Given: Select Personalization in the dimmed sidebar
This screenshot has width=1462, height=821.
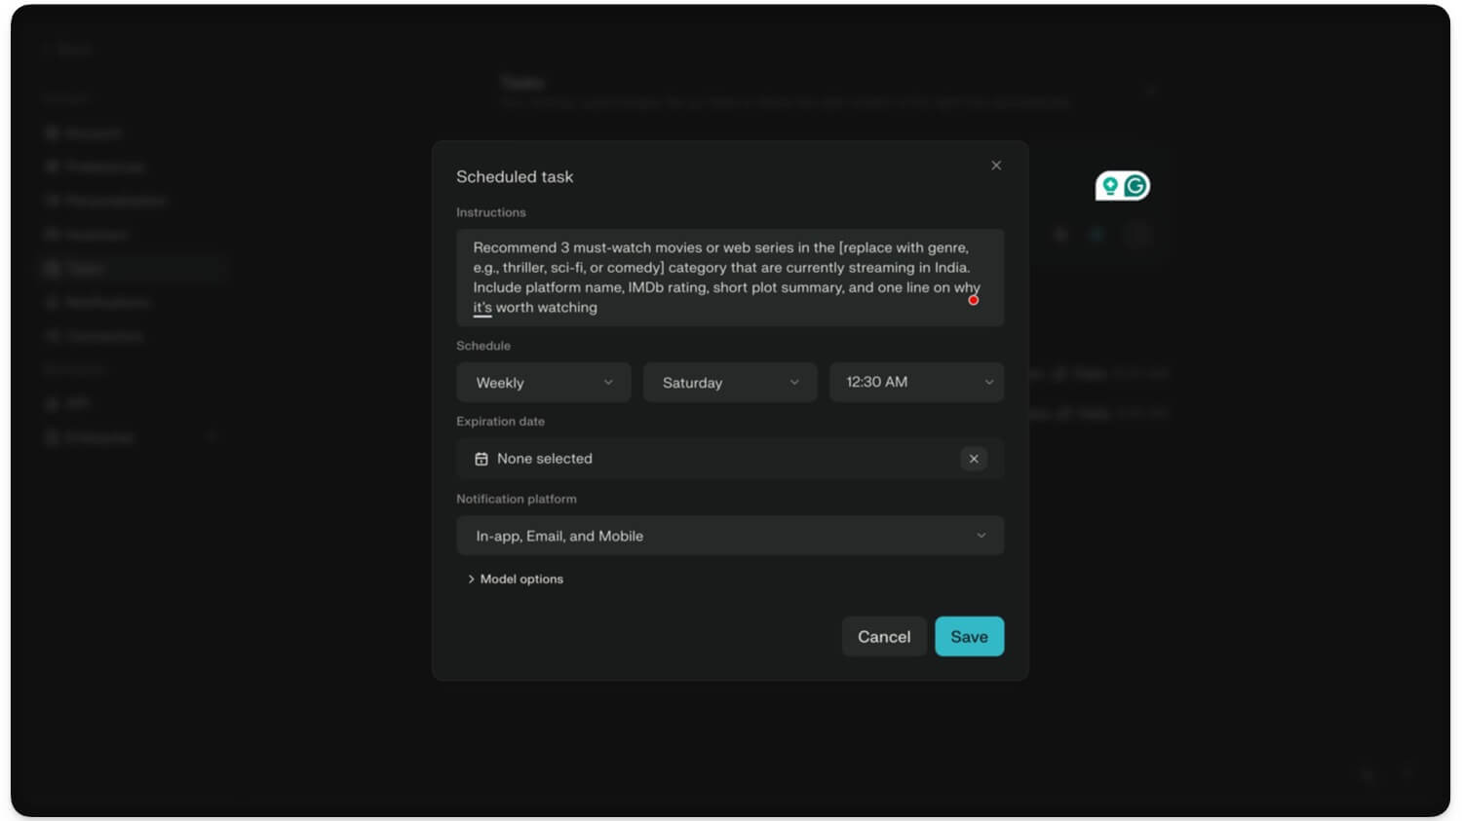Looking at the screenshot, I should coord(115,201).
